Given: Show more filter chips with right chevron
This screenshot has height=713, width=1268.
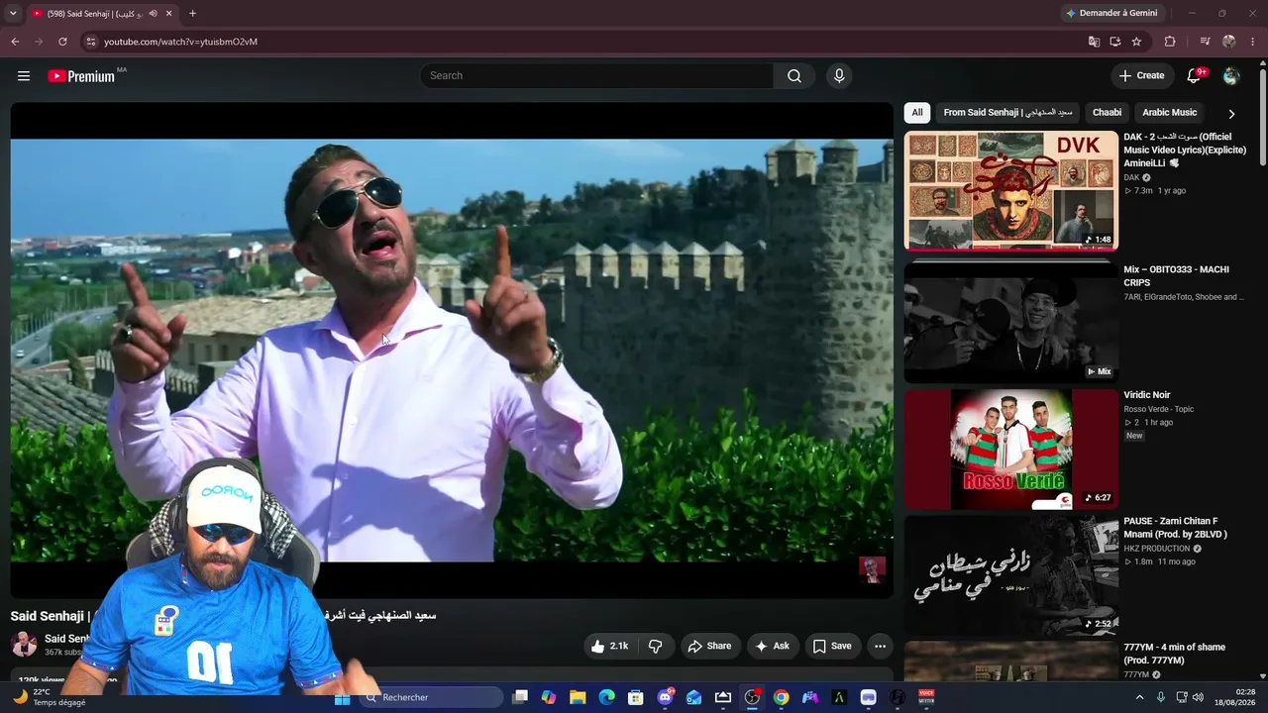Looking at the screenshot, I should [1231, 114].
